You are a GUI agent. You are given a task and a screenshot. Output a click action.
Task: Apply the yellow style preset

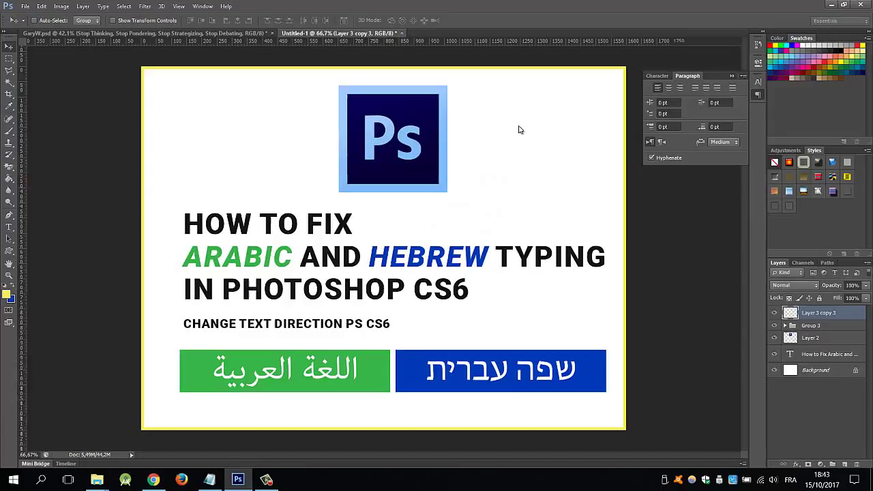click(x=847, y=177)
